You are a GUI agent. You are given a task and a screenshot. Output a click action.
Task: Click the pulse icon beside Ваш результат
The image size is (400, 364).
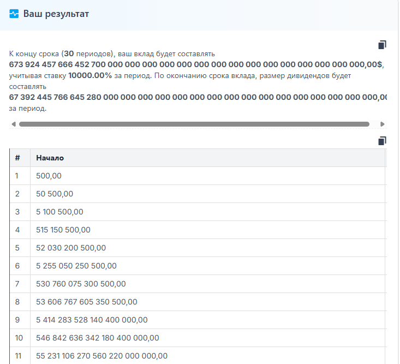pyautogui.click(x=14, y=14)
